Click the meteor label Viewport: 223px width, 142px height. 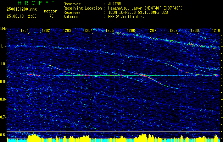[x=50, y=11]
